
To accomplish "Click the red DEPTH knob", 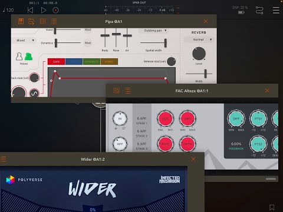I will coord(187,144).
